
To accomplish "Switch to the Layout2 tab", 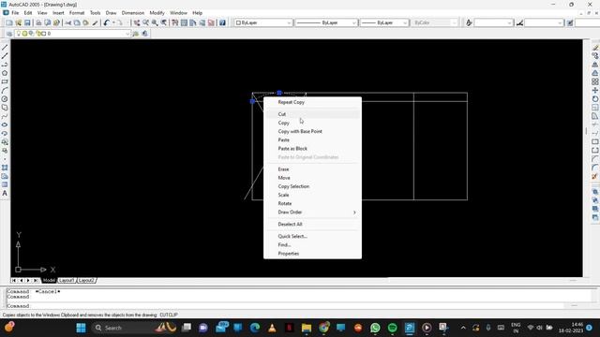I will click(86, 281).
